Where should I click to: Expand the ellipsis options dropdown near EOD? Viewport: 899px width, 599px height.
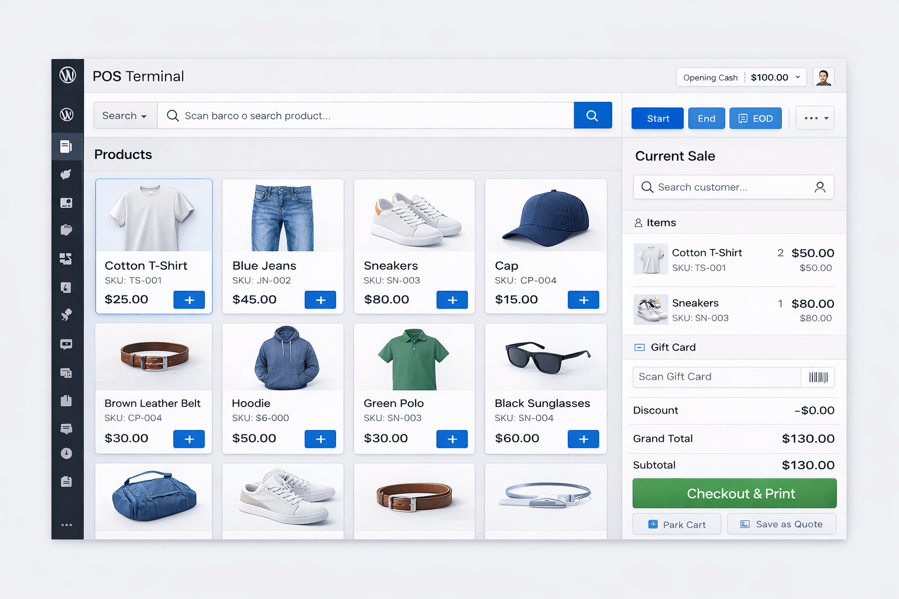pyautogui.click(x=815, y=118)
